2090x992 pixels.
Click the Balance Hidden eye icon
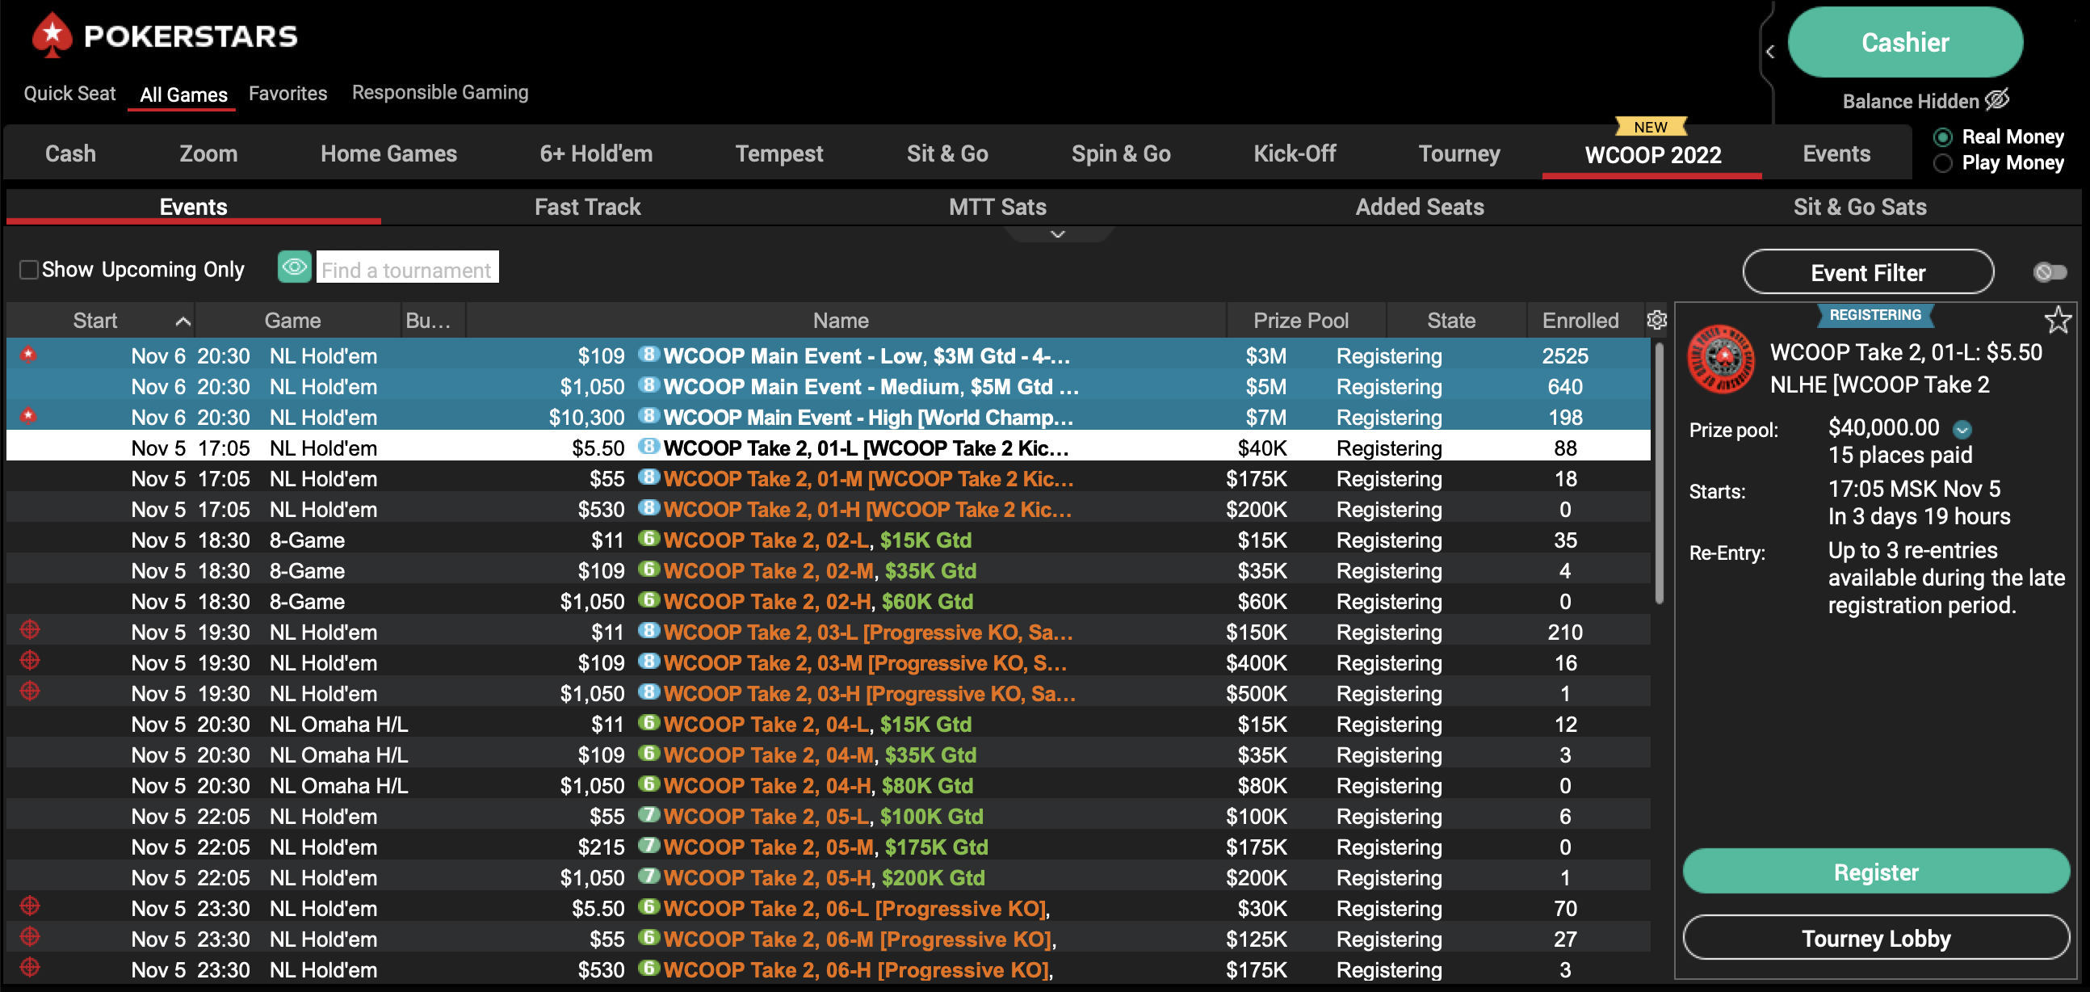[1996, 100]
